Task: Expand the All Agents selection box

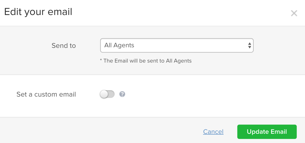Action: tap(177, 46)
